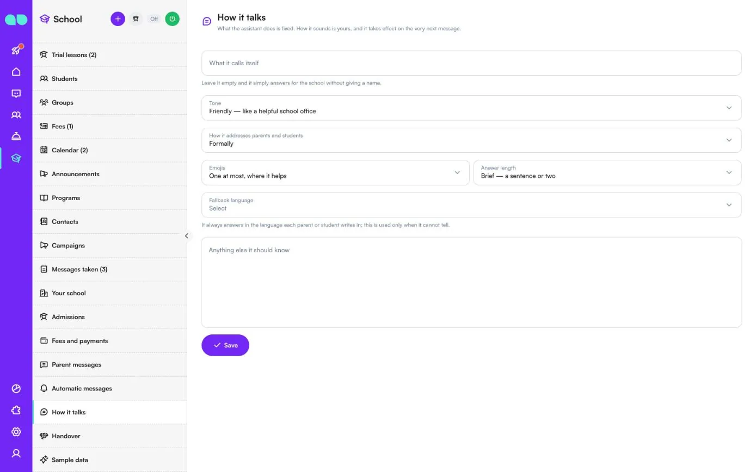Open the user profile icon in the left rail
Viewport: 756px width, 472px height.
click(16, 453)
